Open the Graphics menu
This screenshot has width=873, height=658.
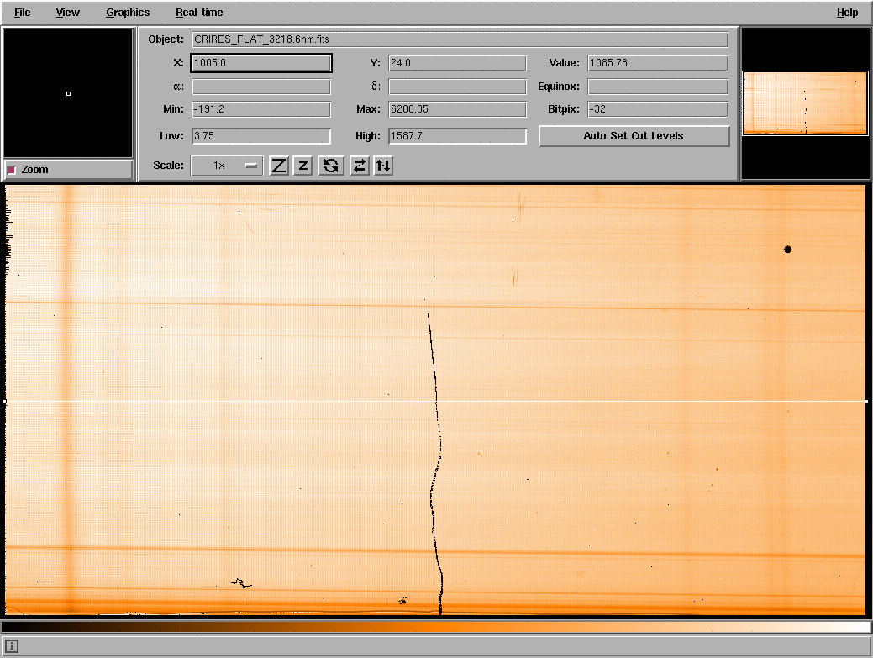click(128, 13)
